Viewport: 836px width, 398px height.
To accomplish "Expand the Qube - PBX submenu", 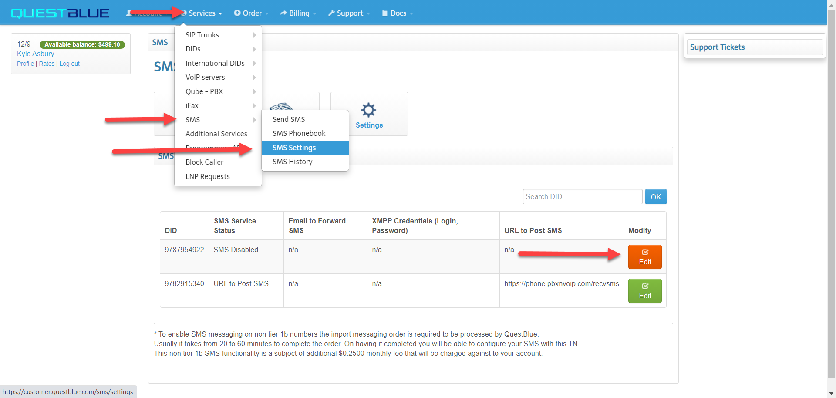I will click(218, 91).
